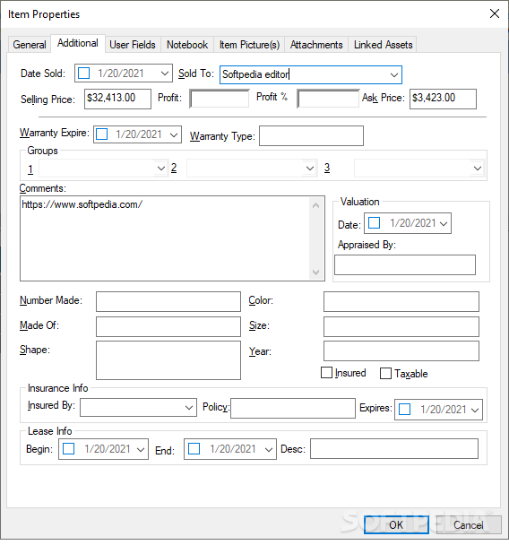Select the Additional tab
This screenshot has height=545, width=509.
pos(77,43)
